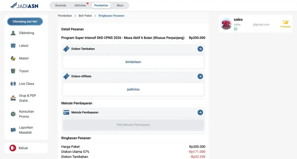Viewport: 297px width, 159px height.
Task: Select the Latsol sidebar icon
Action: [13, 46]
